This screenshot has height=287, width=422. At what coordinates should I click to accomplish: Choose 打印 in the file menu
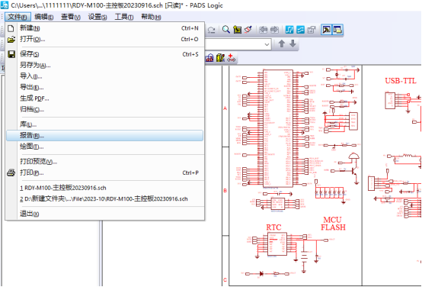pyautogui.click(x=104, y=173)
